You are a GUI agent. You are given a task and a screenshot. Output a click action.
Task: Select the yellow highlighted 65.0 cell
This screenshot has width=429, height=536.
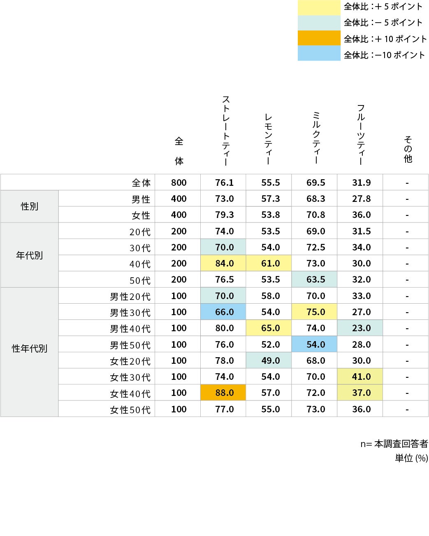(269, 328)
